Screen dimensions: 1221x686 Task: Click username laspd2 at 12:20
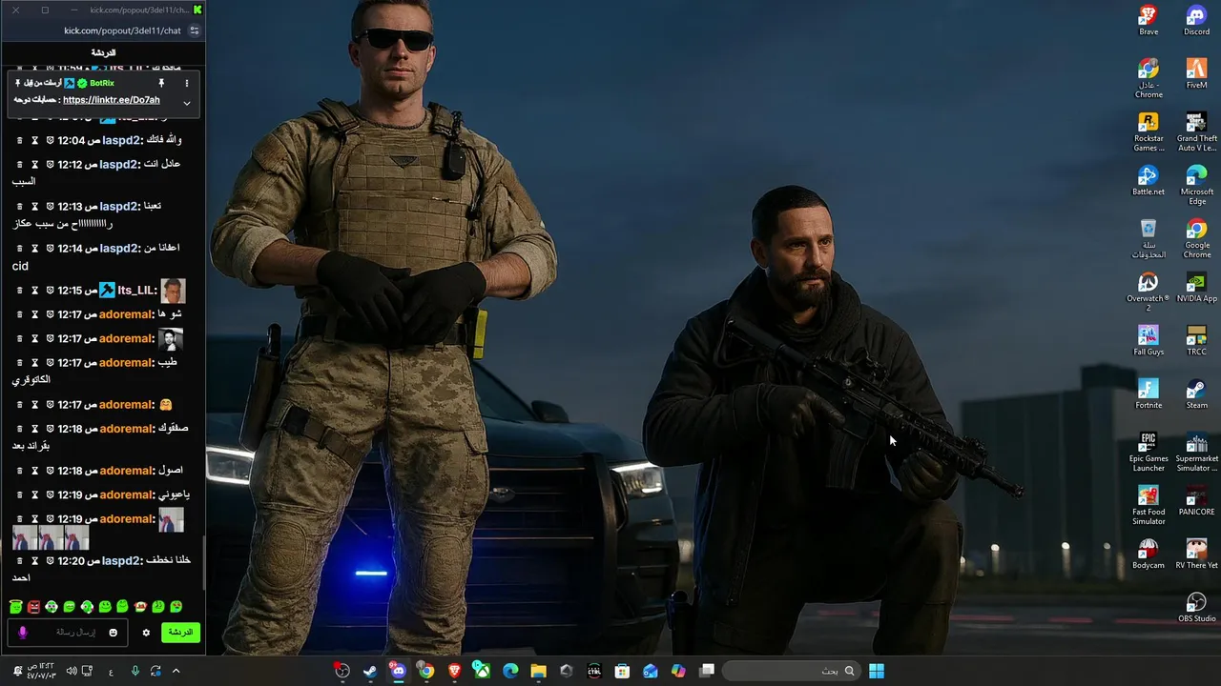coord(122,561)
